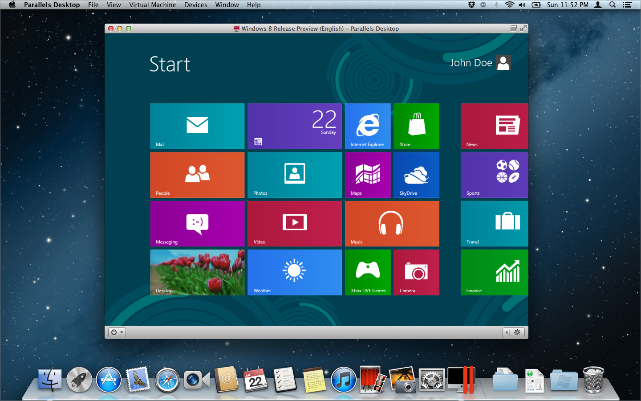
Task: Open Safari from the Dock
Action: 167,380
